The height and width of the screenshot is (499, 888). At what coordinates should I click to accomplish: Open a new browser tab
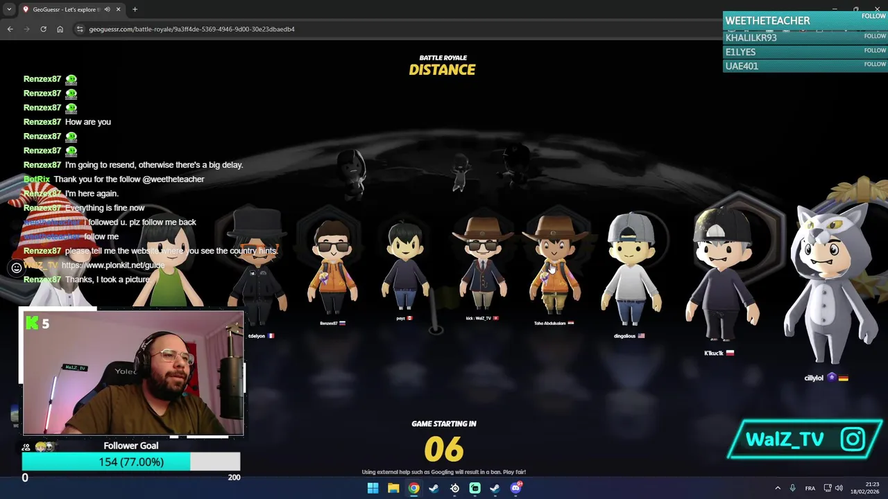135,10
